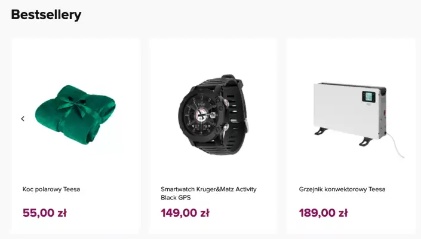Click the smartwatch's perforated rubber strap
Viewport: 421px width, 239px height.
coord(236,113)
